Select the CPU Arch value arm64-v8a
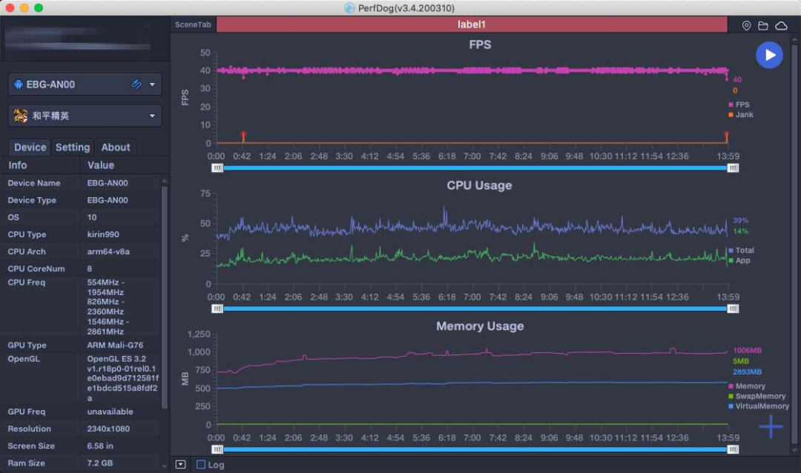Viewport: 801px width, 473px height. point(108,251)
